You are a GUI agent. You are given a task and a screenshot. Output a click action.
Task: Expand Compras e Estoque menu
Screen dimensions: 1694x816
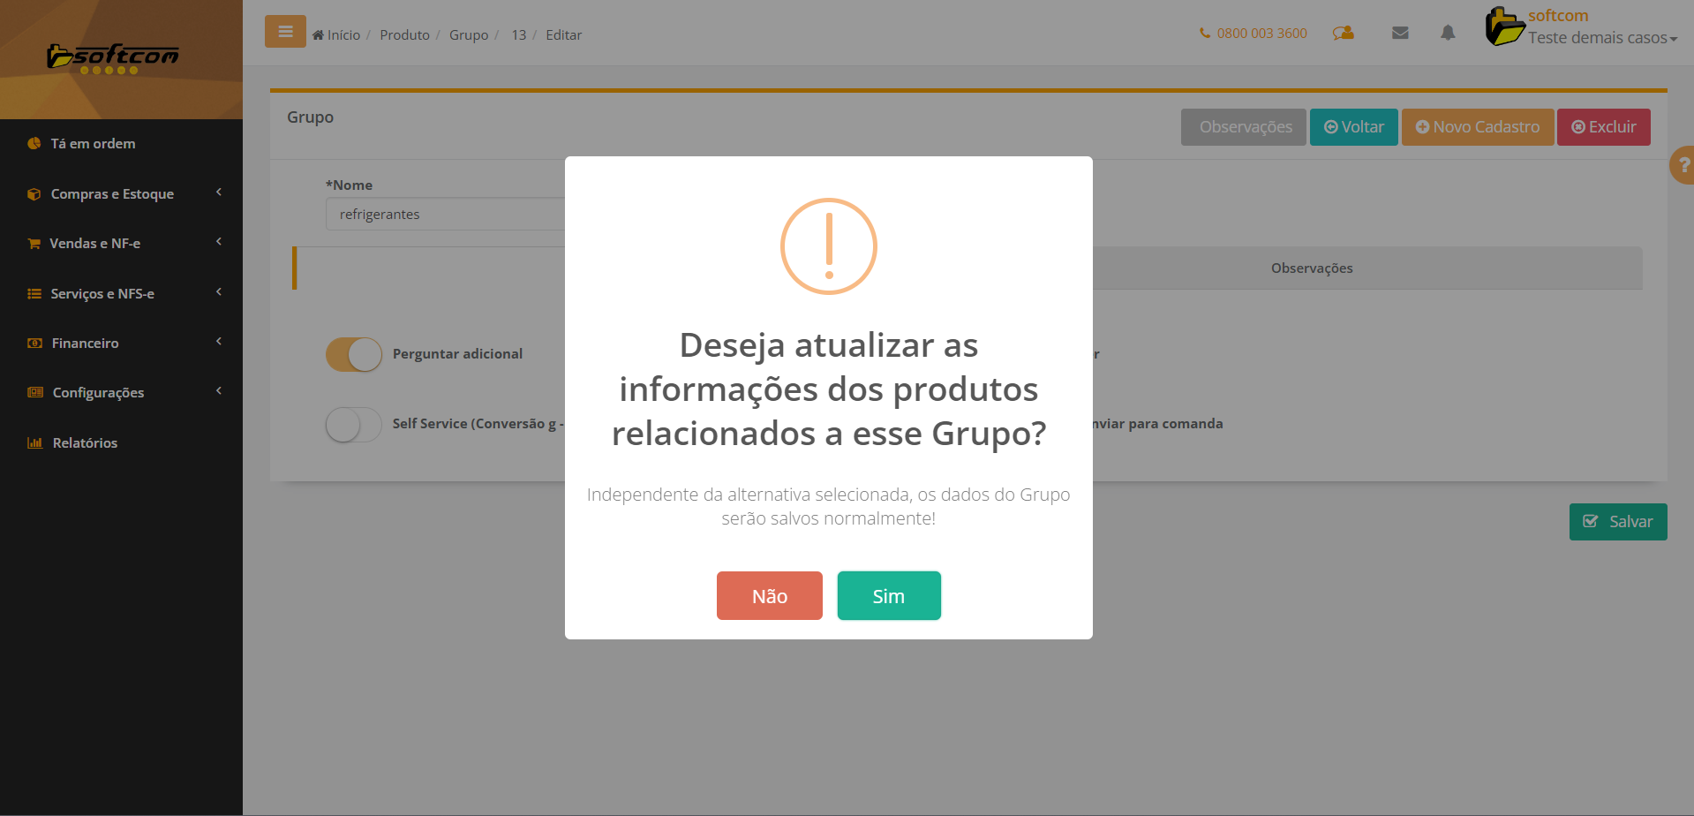tap(112, 194)
